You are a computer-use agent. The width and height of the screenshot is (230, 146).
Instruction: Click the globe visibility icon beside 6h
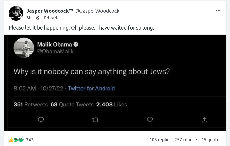point(38,18)
